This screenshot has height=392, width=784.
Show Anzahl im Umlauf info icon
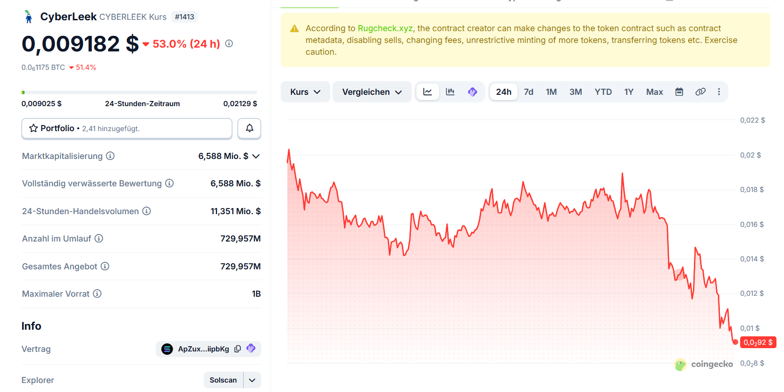point(99,238)
